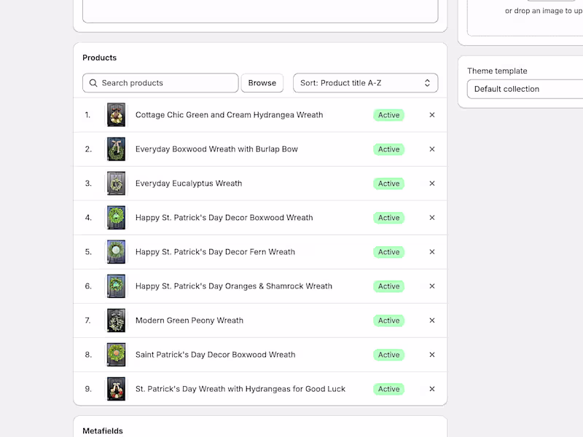Open Sort: Product title A-Z dropdown
Image resolution: width=583 pixels, height=437 pixels.
[365, 83]
